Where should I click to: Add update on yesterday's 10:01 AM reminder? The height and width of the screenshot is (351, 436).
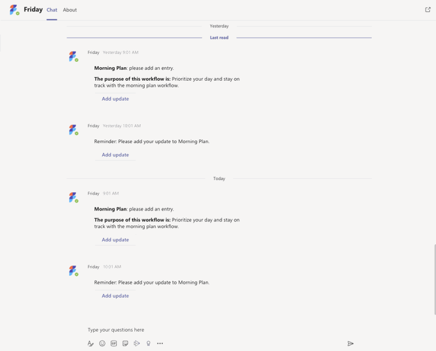[115, 155]
